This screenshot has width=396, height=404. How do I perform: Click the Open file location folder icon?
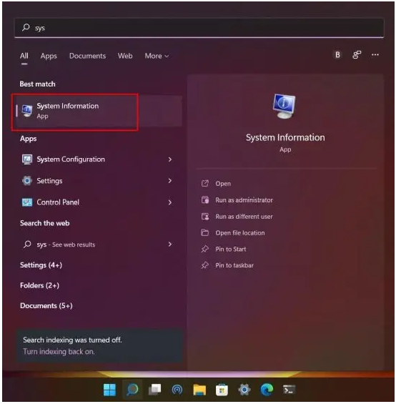(205, 232)
